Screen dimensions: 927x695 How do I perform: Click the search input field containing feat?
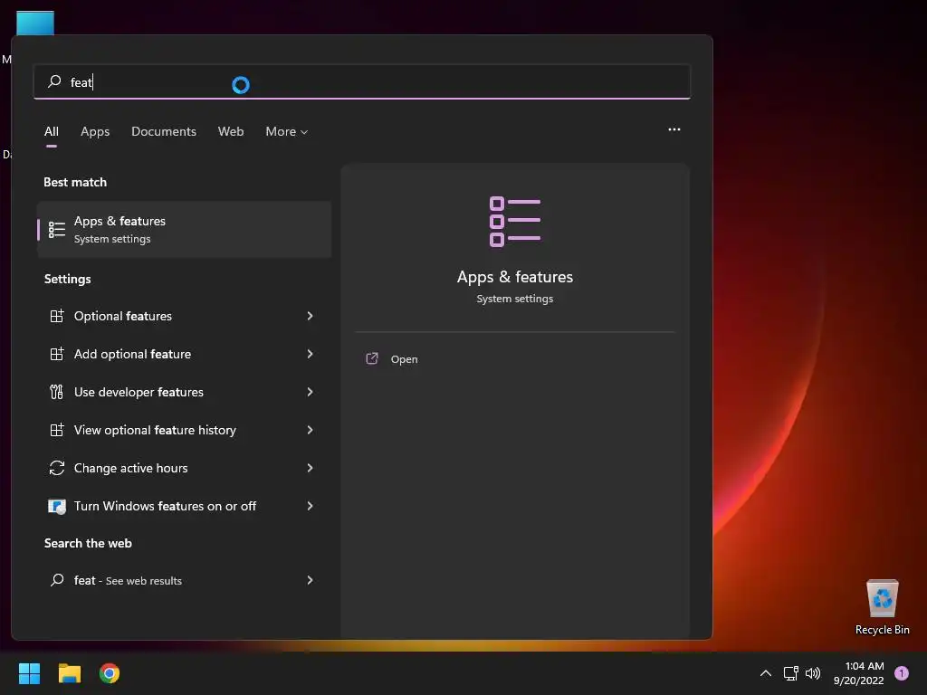(362, 81)
